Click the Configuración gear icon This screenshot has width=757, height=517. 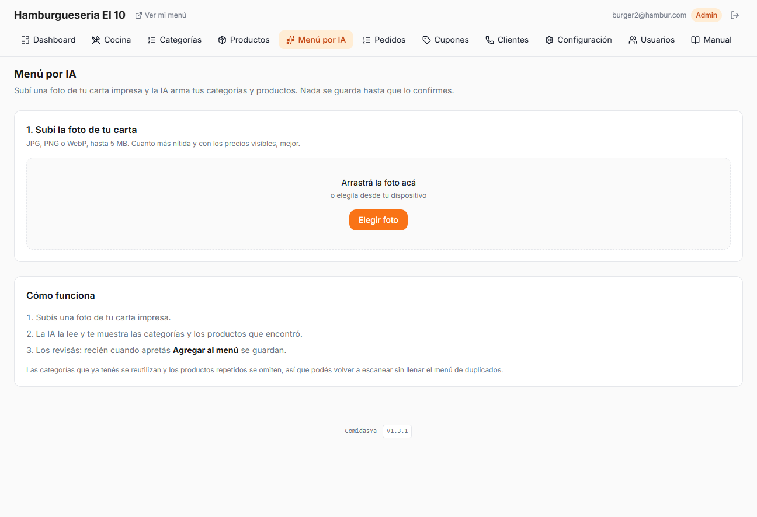point(549,40)
